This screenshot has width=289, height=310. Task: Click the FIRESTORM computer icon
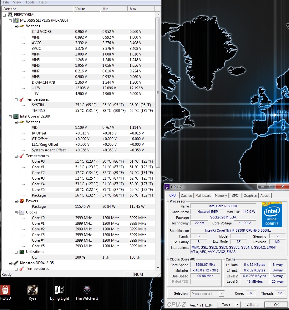click(10, 15)
